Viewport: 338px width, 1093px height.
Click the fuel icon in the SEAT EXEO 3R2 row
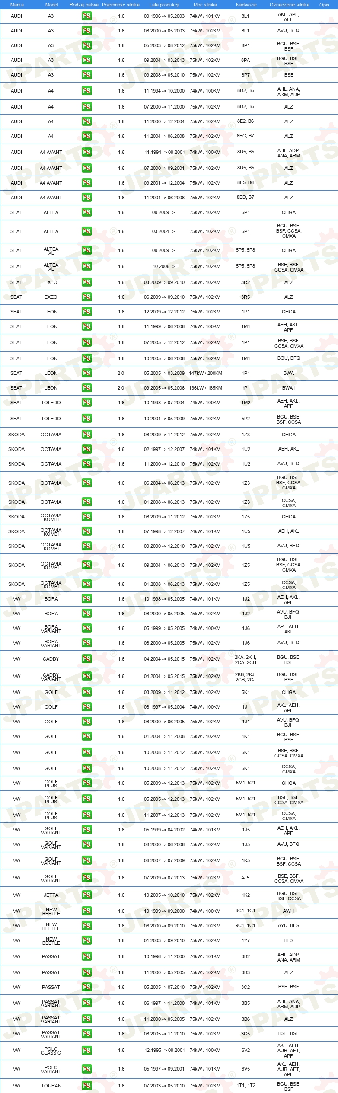pyautogui.click(x=86, y=282)
